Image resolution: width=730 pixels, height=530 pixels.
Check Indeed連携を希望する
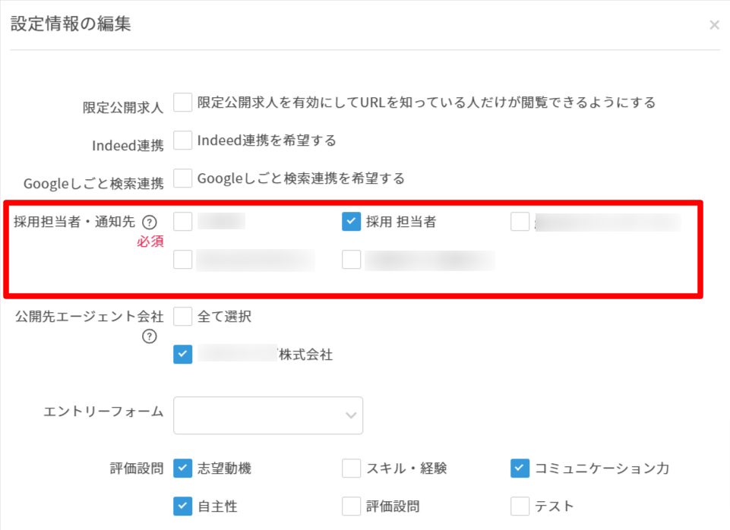click(183, 140)
